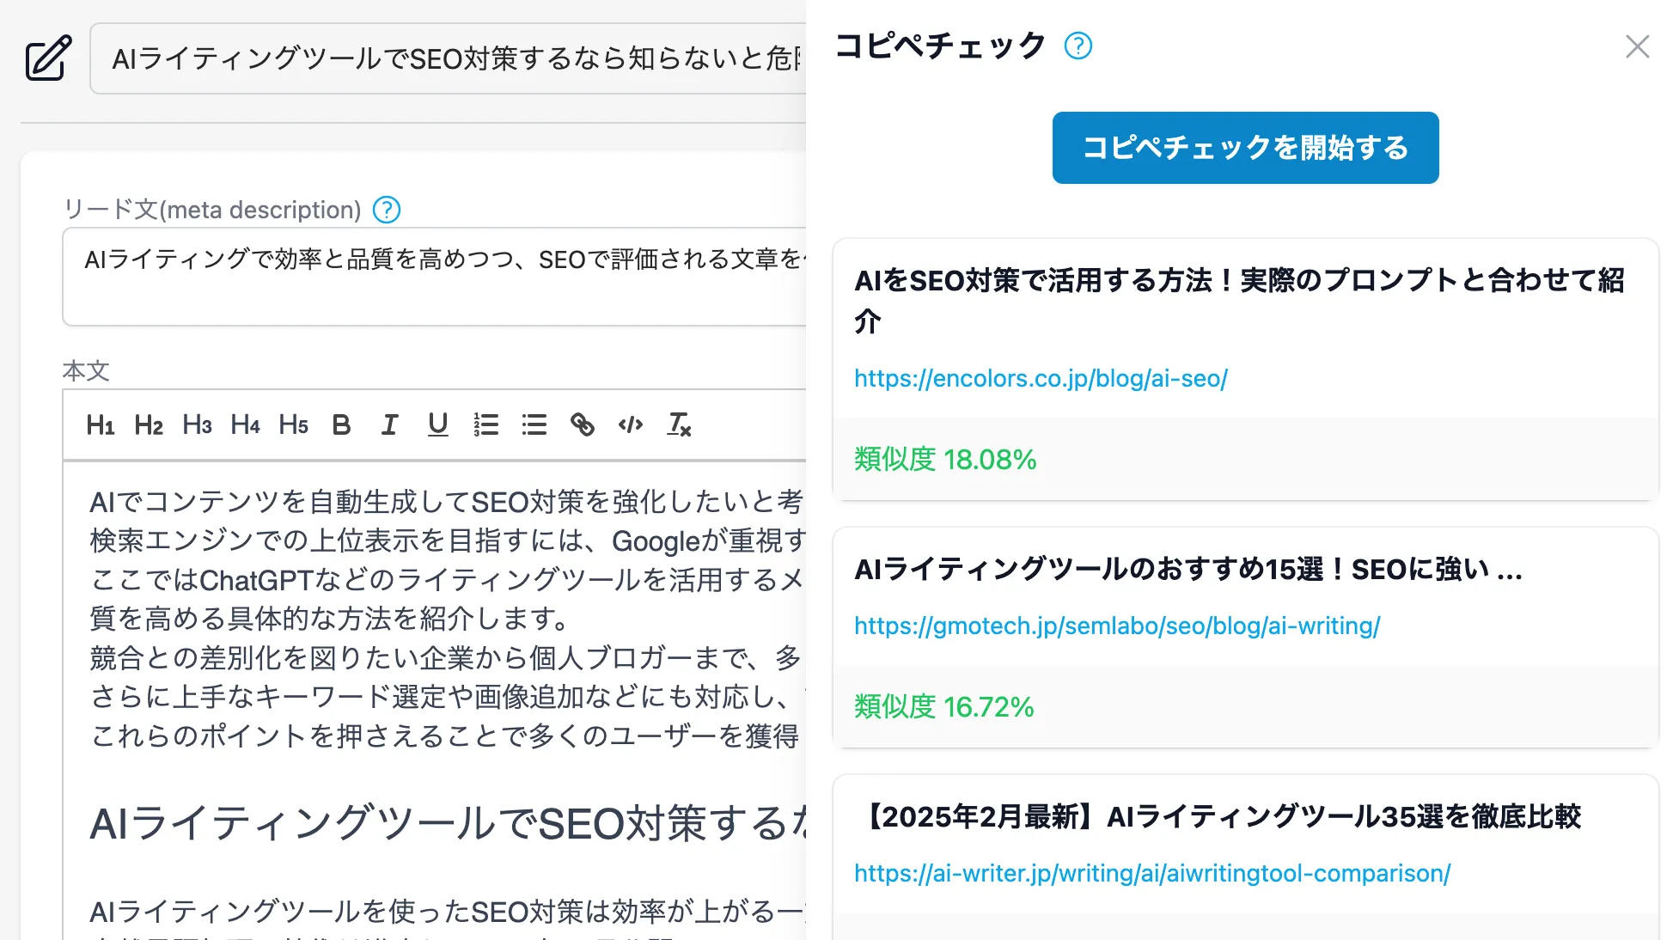
Task: Open help icon next to コピペチェック heading
Action: point(1078,46)
